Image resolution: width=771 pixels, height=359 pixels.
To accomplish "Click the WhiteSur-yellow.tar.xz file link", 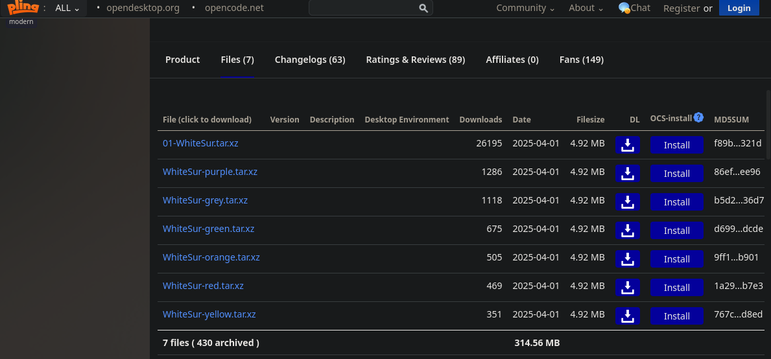I will [209, 314].
